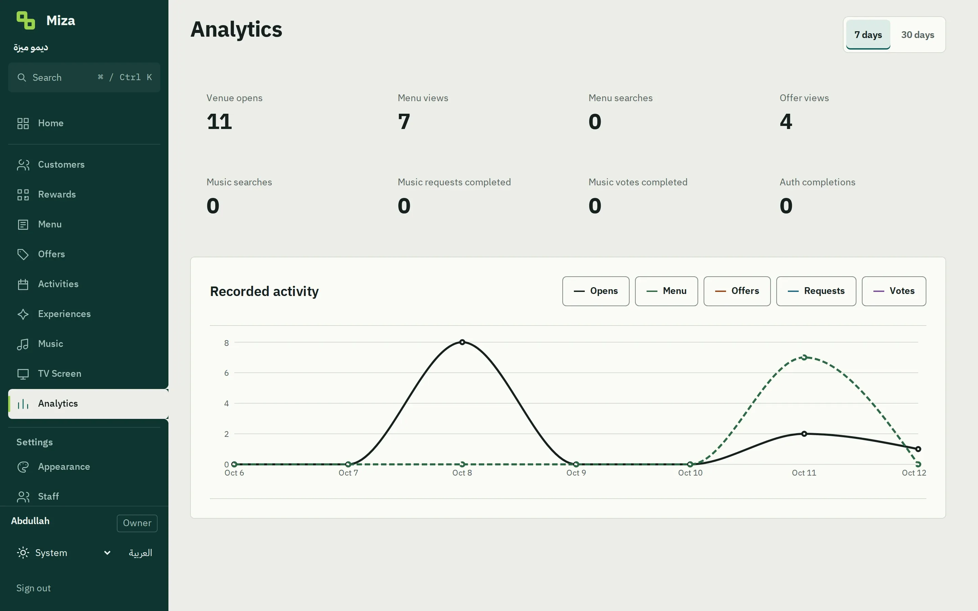Click the Oct 12 Opens data point

click(x=918, y=449)
